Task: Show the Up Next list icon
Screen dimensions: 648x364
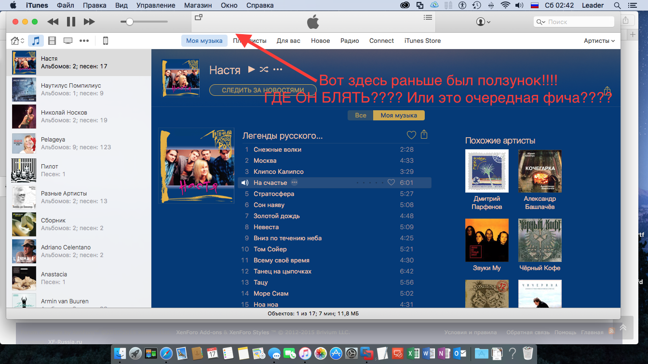Action: tap(428, 17)
